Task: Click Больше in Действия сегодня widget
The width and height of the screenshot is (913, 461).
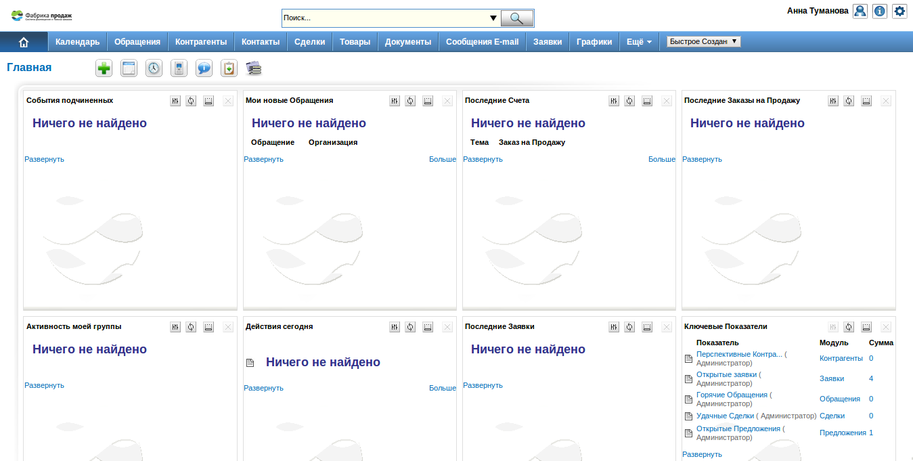Action: click(x=443, y=388)
